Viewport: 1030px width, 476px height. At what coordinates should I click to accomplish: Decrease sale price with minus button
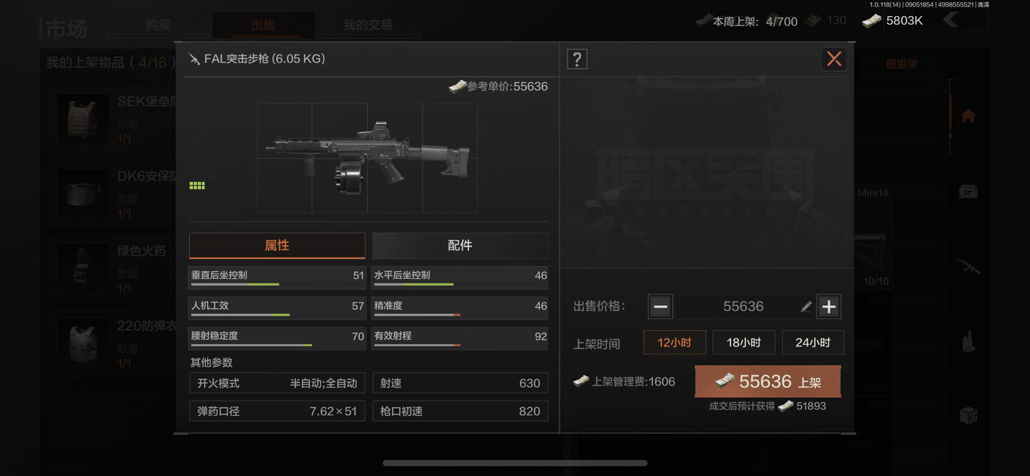660,306
